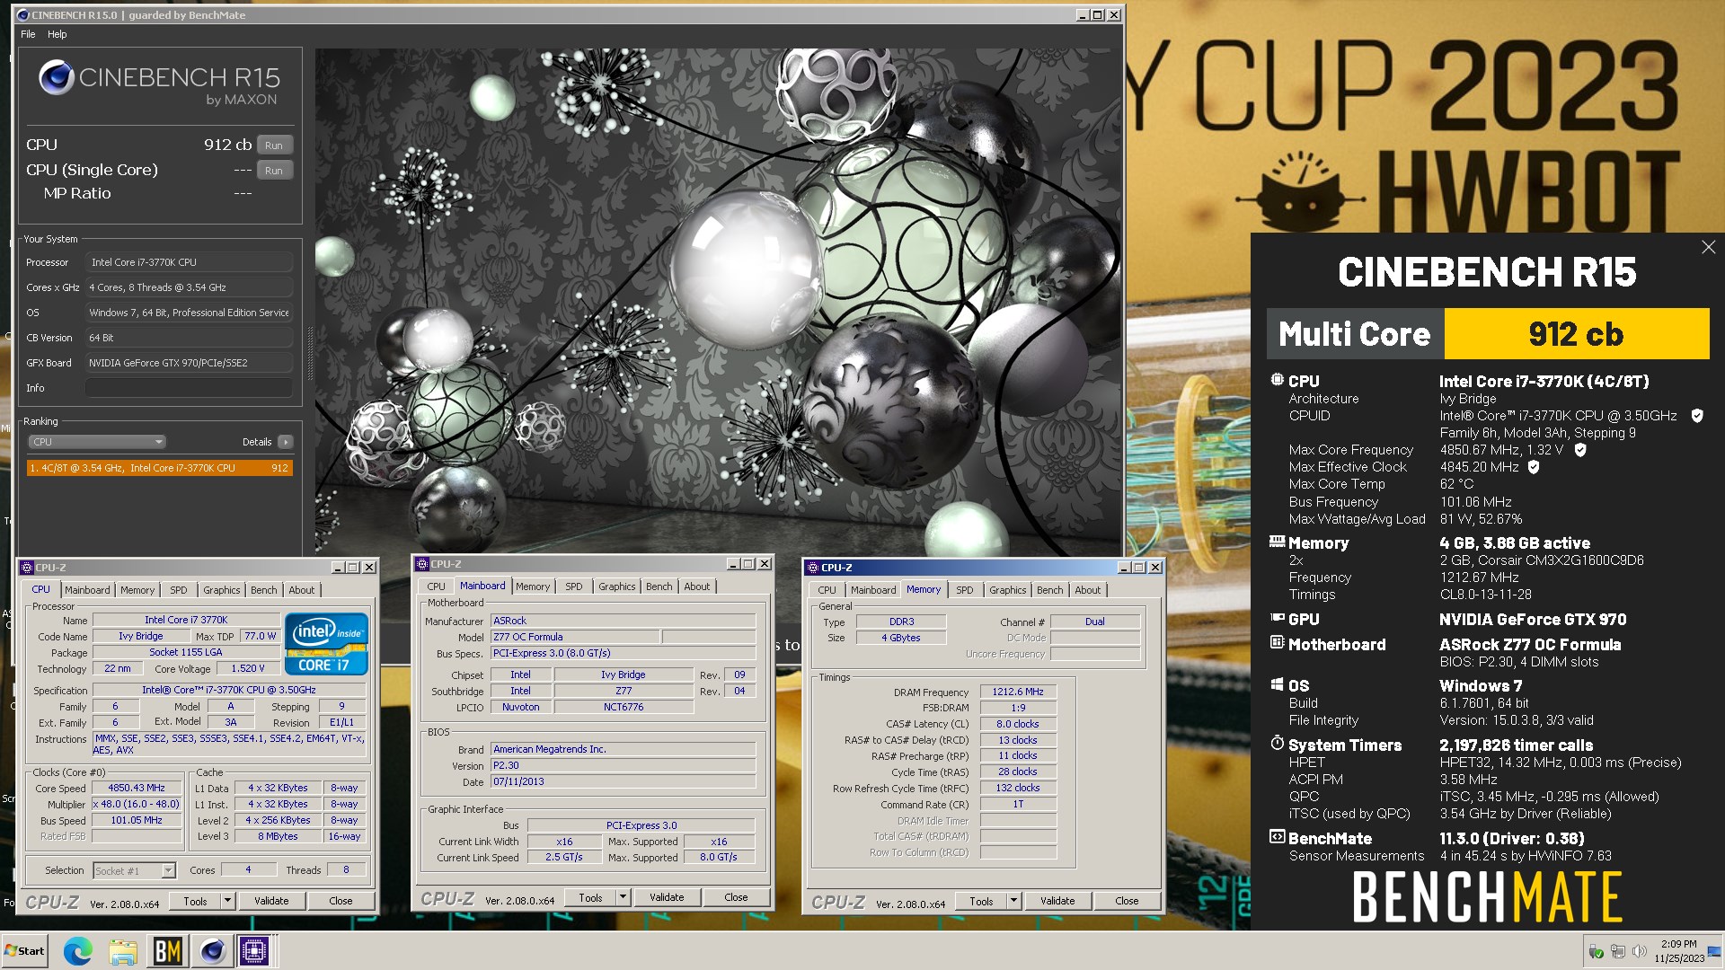1725x970 pixels.
Task: Click the 912 cb yellow score box
Action: (1577, 334)
